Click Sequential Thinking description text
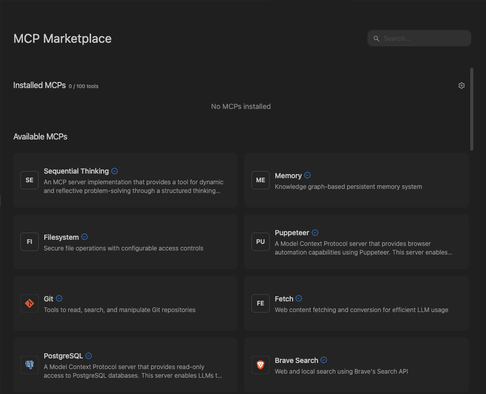This screenshot has width=486, height=394. (134, 186)
